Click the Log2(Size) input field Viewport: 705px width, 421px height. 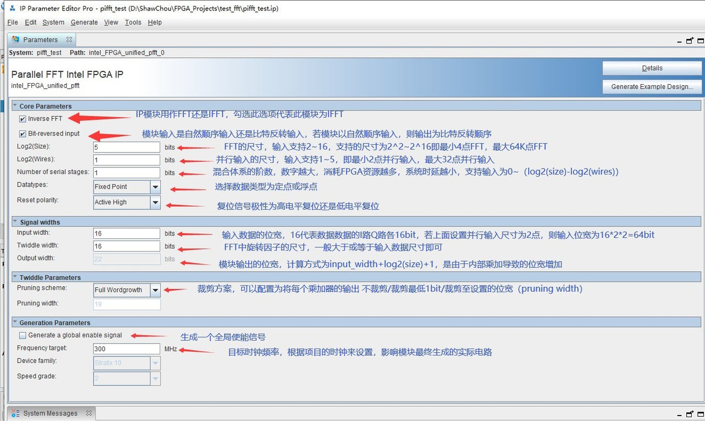pos(127,147)
